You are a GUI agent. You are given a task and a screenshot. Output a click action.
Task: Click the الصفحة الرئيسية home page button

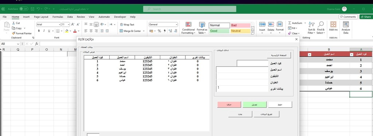tap(279, 55)
